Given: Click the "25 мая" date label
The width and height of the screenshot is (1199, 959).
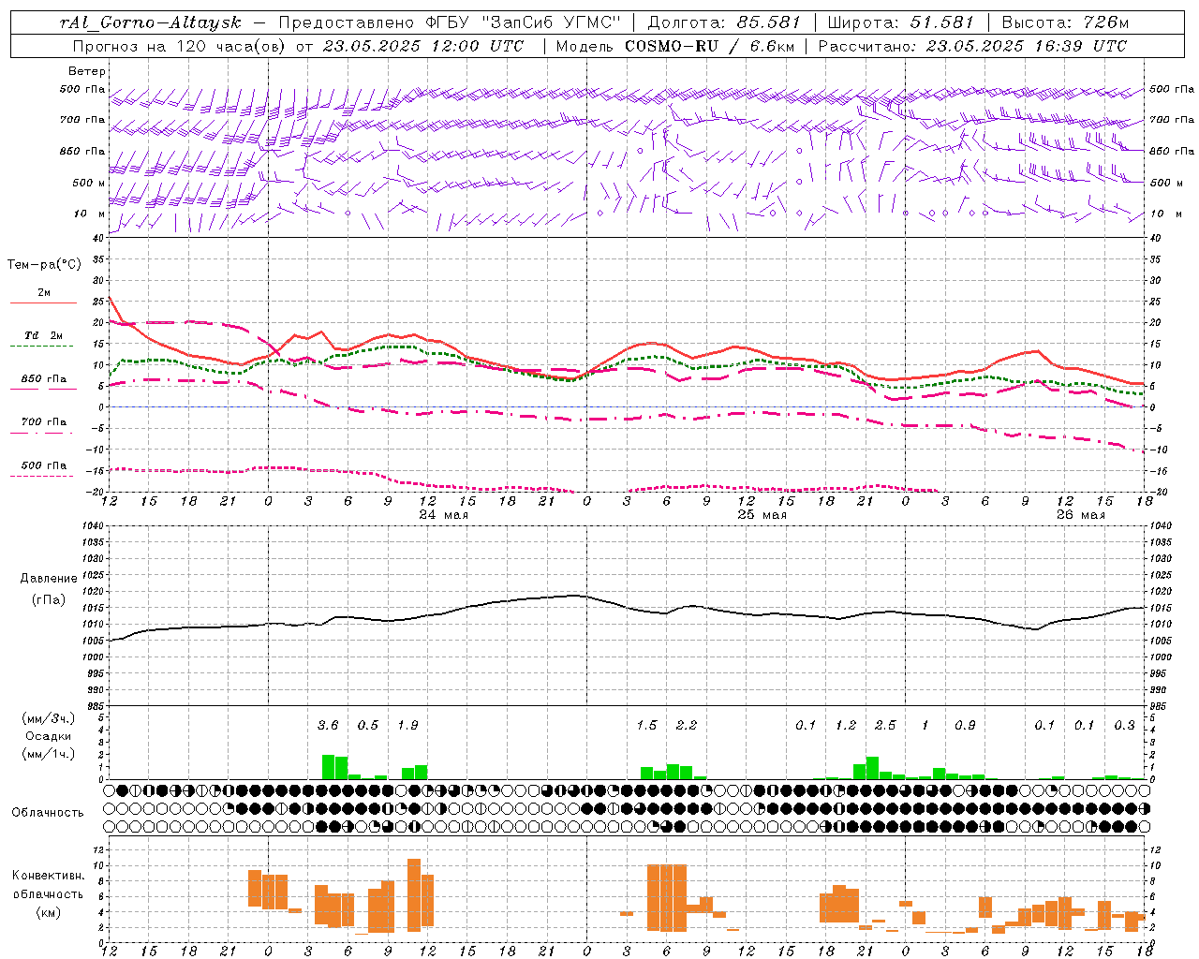Looking at the screenshot, I should tap(762, 515).
